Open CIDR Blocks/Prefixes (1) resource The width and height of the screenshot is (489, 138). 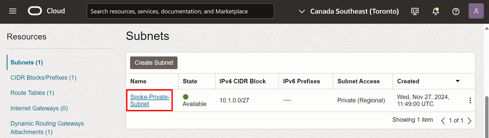point(43,78)
